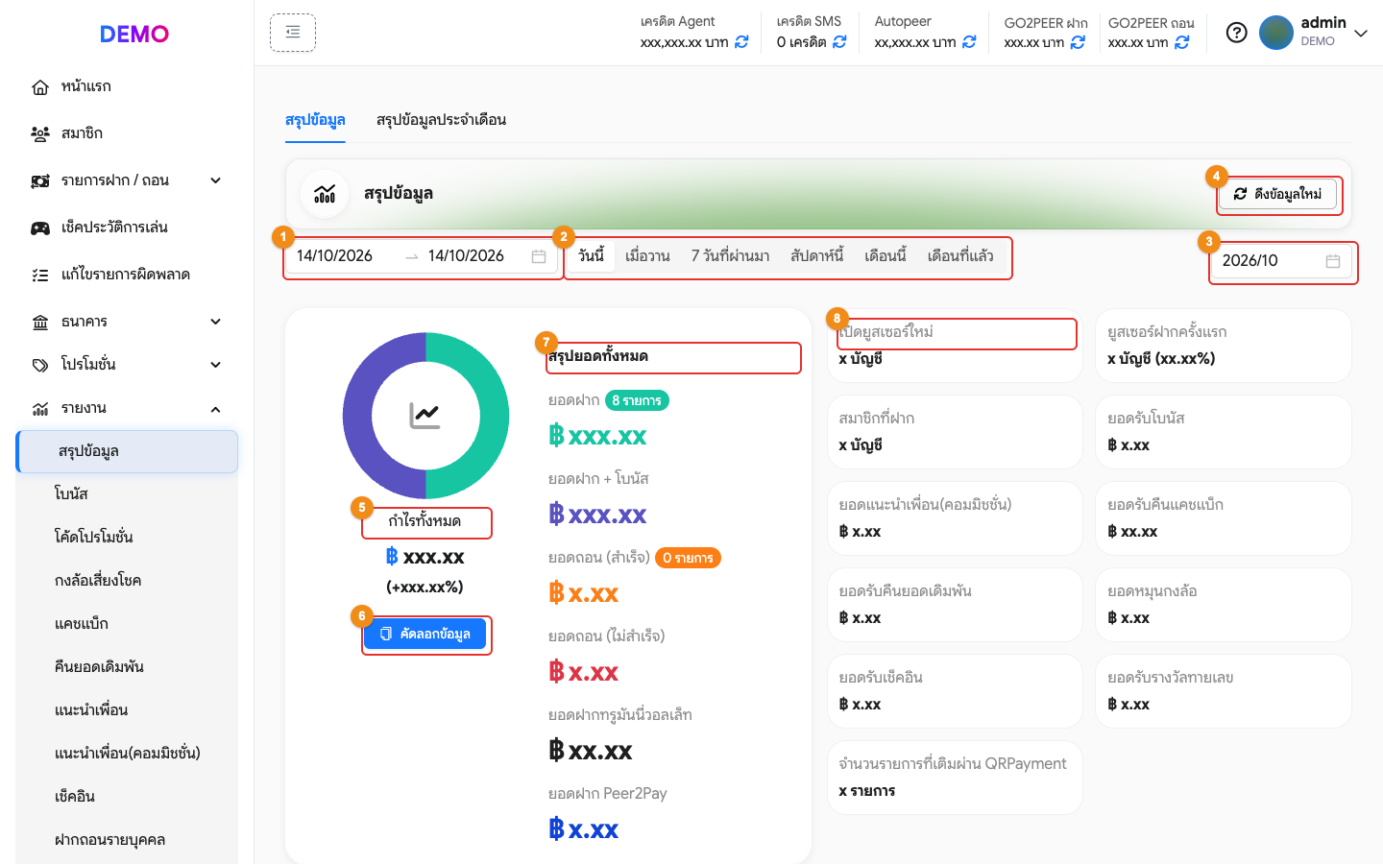Select the เมื่อวาน date filter
The width and height of the screenshot is (1383, 864).
click(647, 256)
